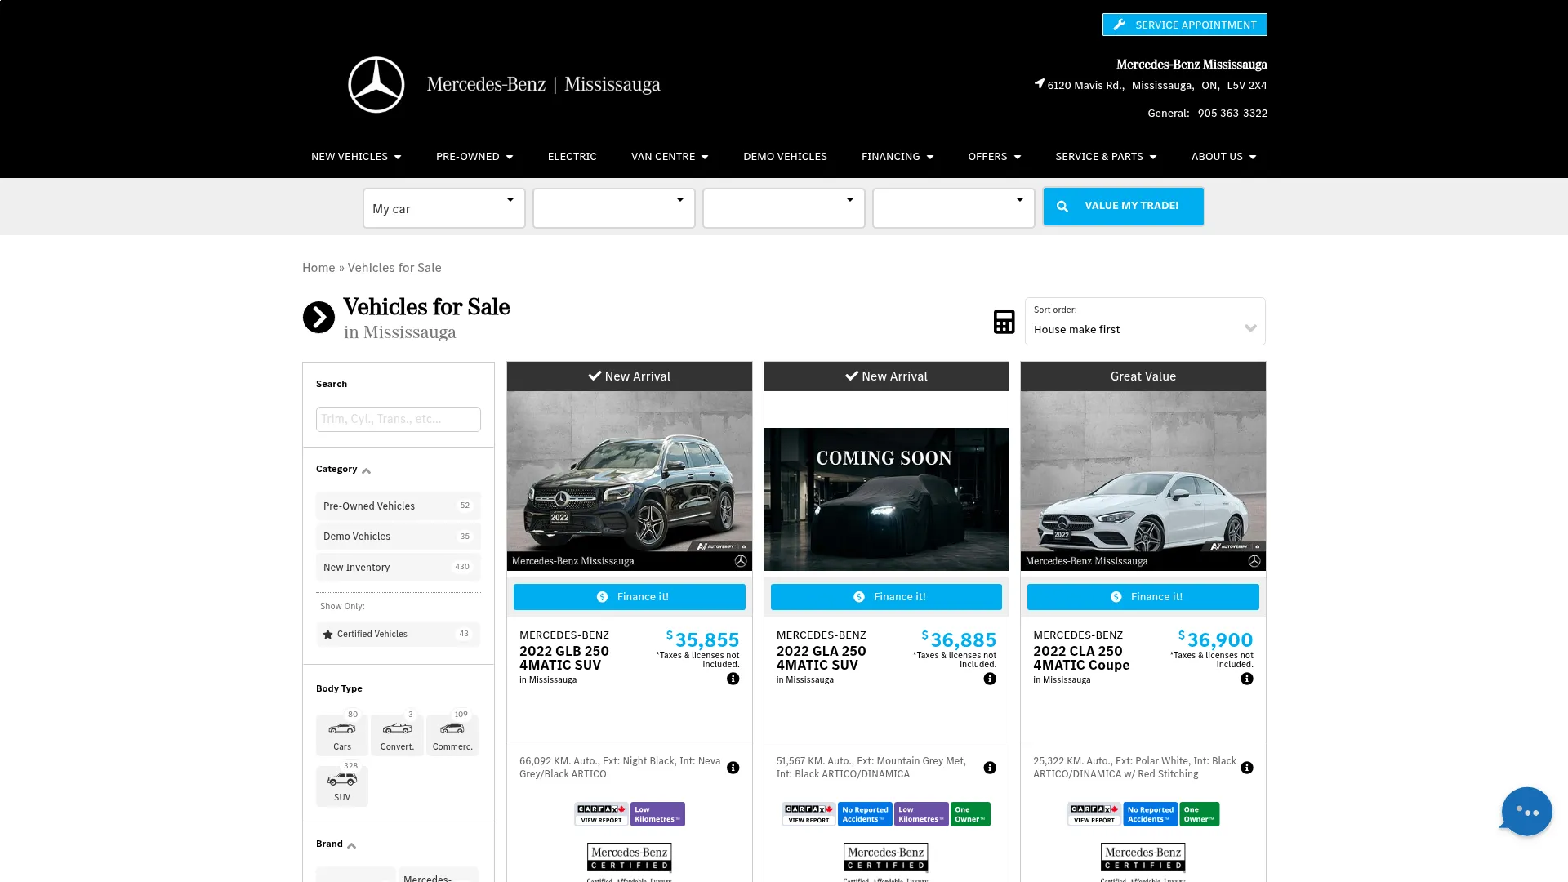View CARFAX report for GLB 250
Screen dimensions: 1568x882
[x=601, y=814]
